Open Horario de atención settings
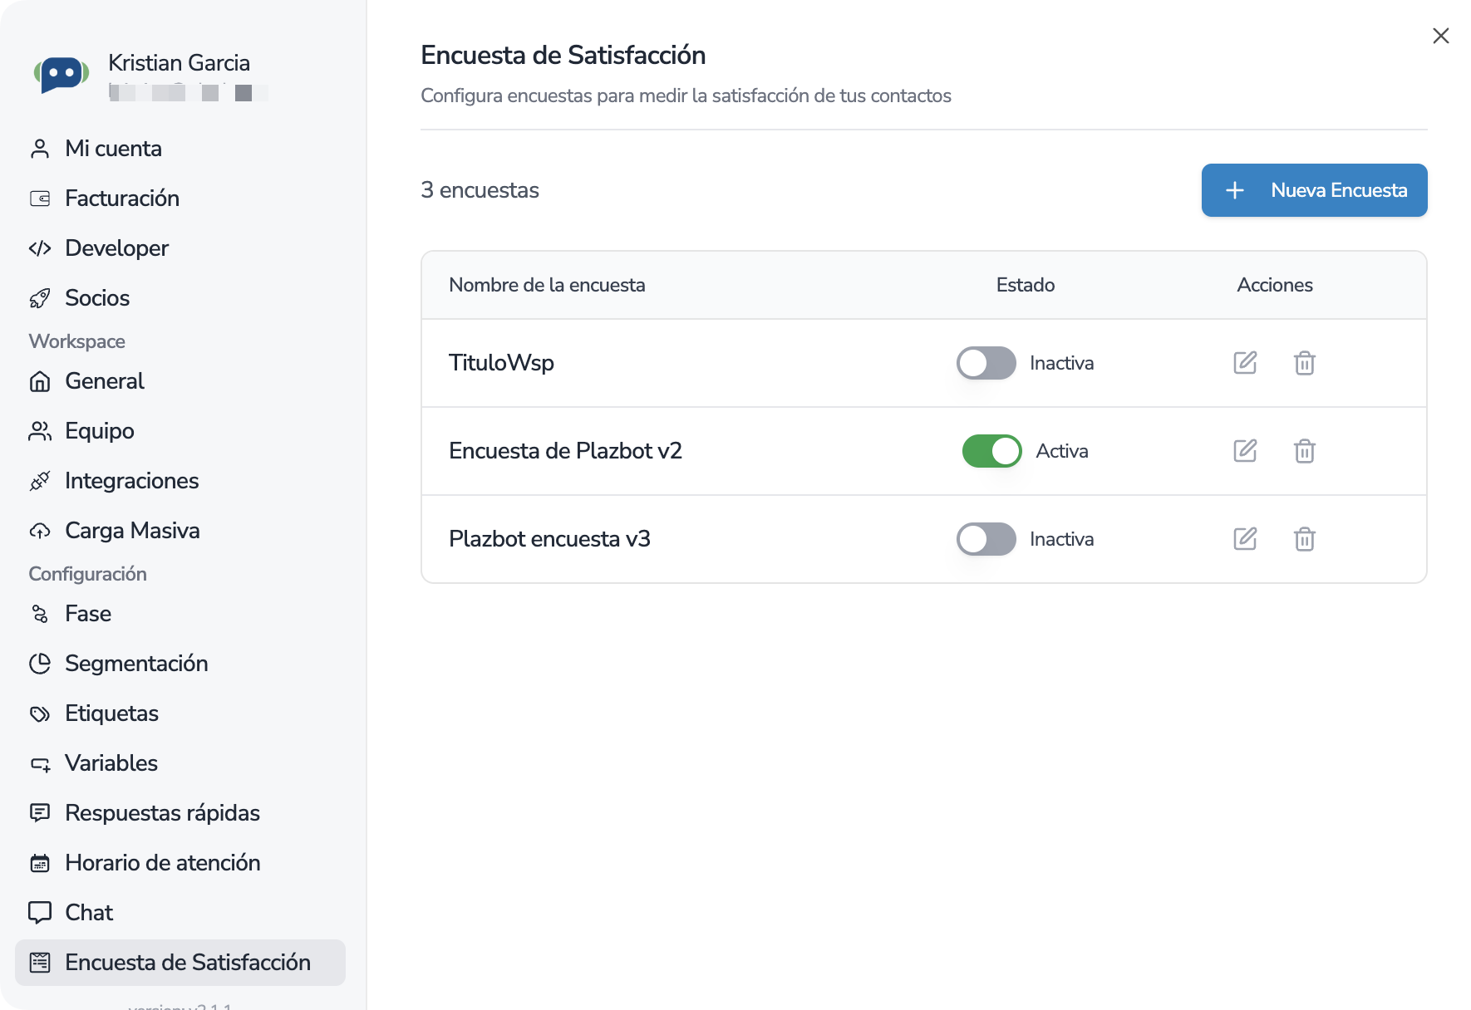The width and height of the screenshot is (1471, 1010). pos(162,863)
